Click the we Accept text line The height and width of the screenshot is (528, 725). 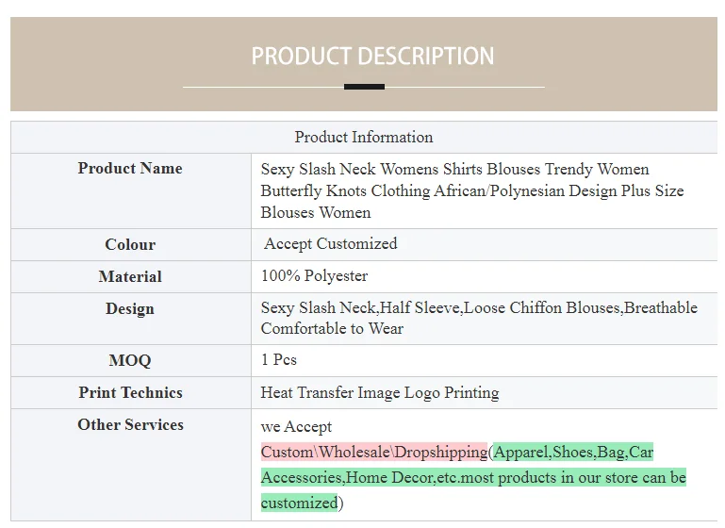296,426
